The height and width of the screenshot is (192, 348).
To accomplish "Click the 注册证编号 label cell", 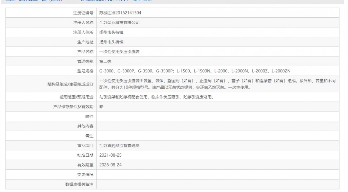I will point(51,13).
